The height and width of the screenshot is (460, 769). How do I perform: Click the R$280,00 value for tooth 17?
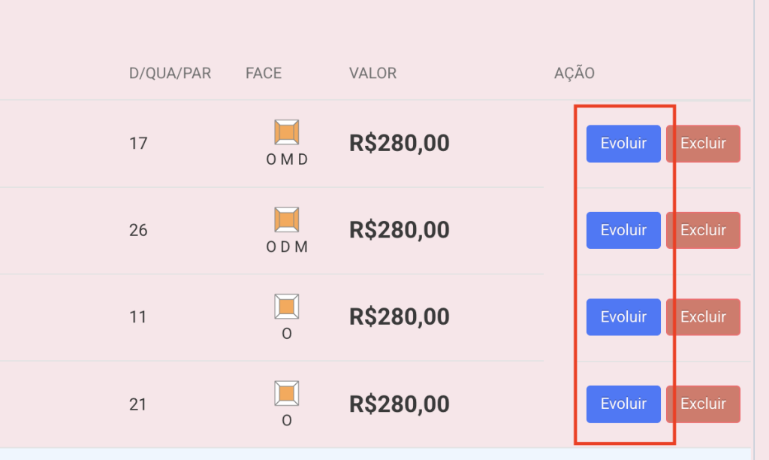pyautogui.click(x=400, y=144)
